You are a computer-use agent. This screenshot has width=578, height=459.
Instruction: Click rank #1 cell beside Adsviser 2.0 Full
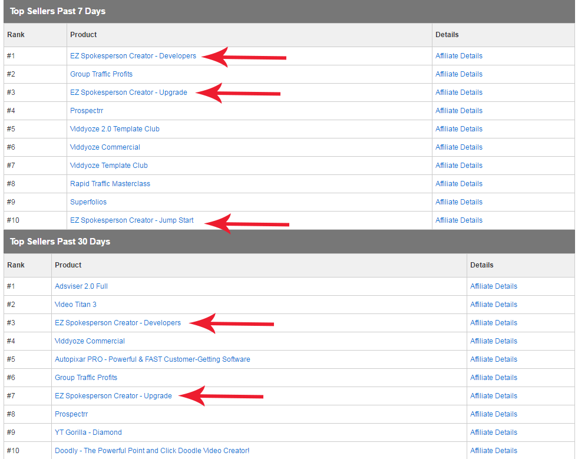pyautogui.click(x=28, y=286)
